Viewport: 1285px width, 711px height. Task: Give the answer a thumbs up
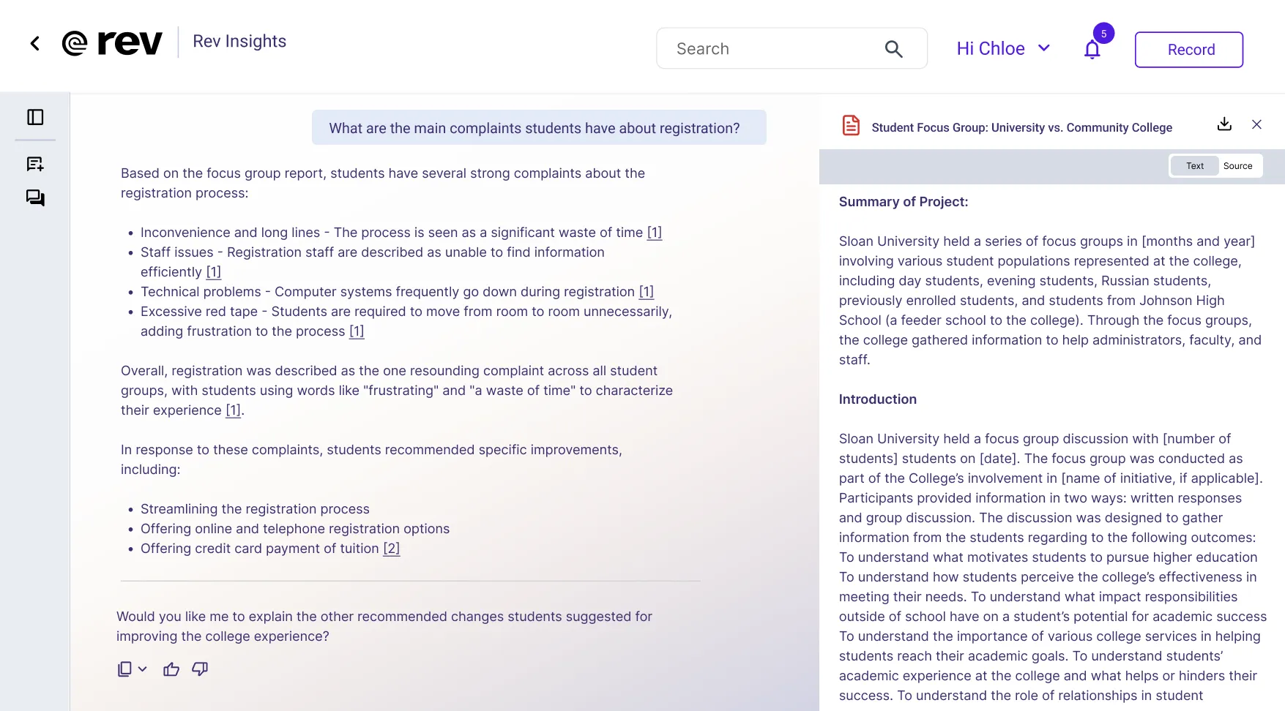(171, 669)
